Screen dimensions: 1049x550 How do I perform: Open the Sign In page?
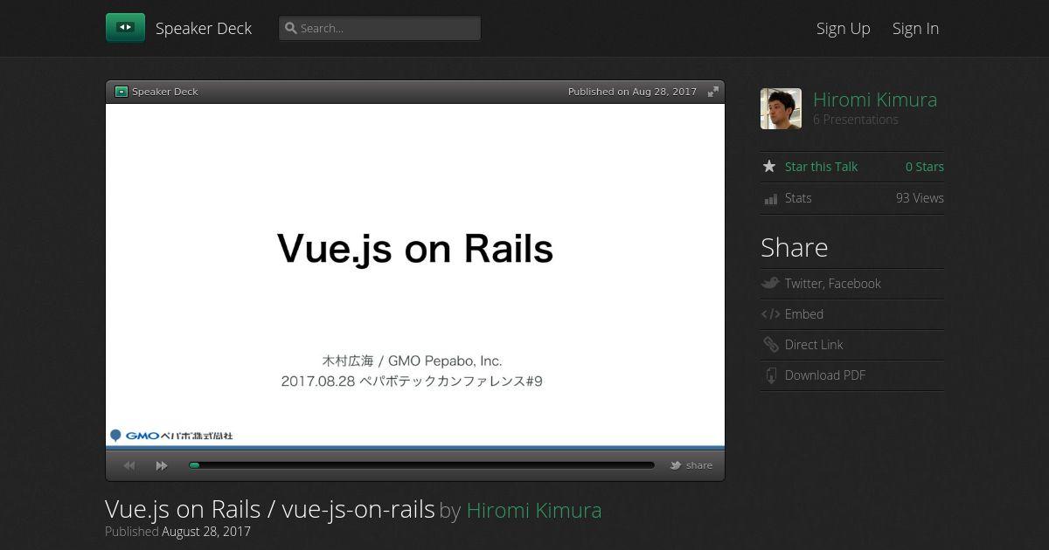coord(915,28)
